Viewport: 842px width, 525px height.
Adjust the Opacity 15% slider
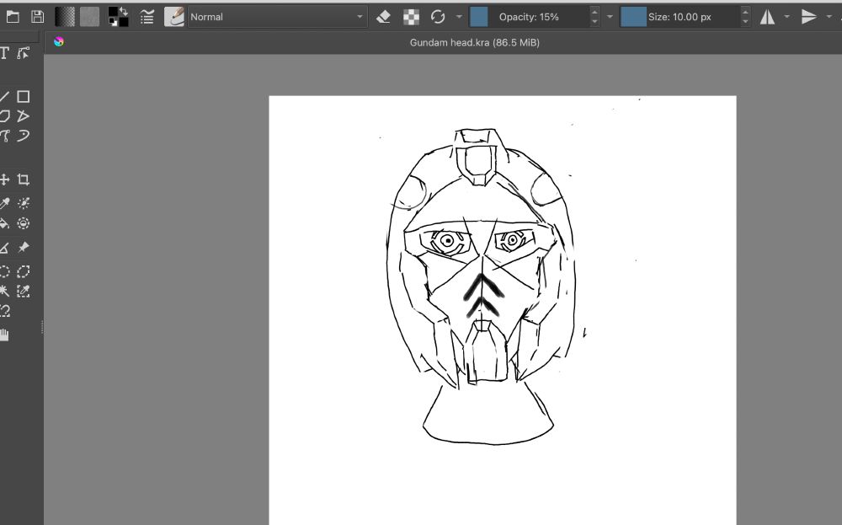529,17
